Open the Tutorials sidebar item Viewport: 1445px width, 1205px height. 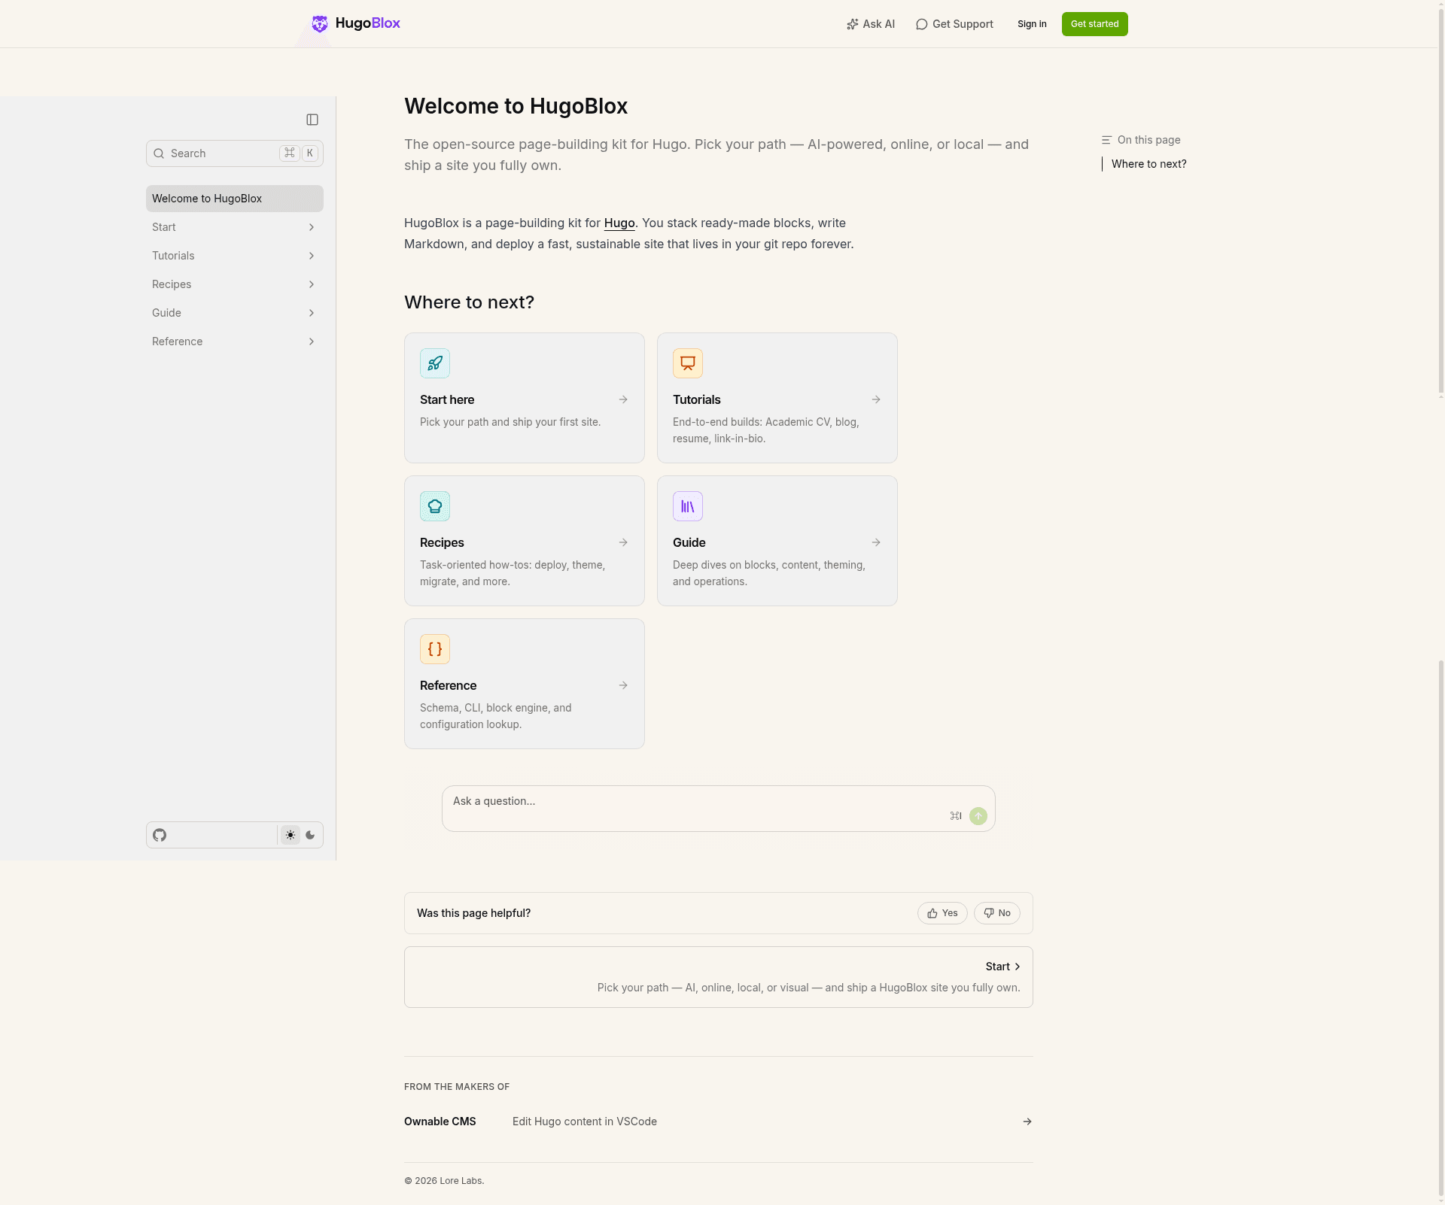pos(235,256)
